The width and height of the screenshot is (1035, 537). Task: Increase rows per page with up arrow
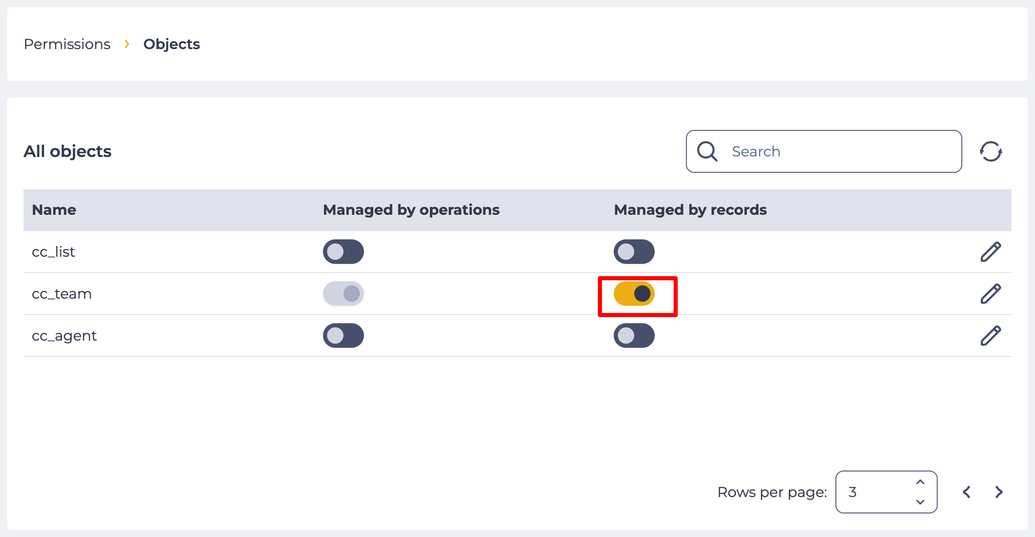(x=920, y=482)
